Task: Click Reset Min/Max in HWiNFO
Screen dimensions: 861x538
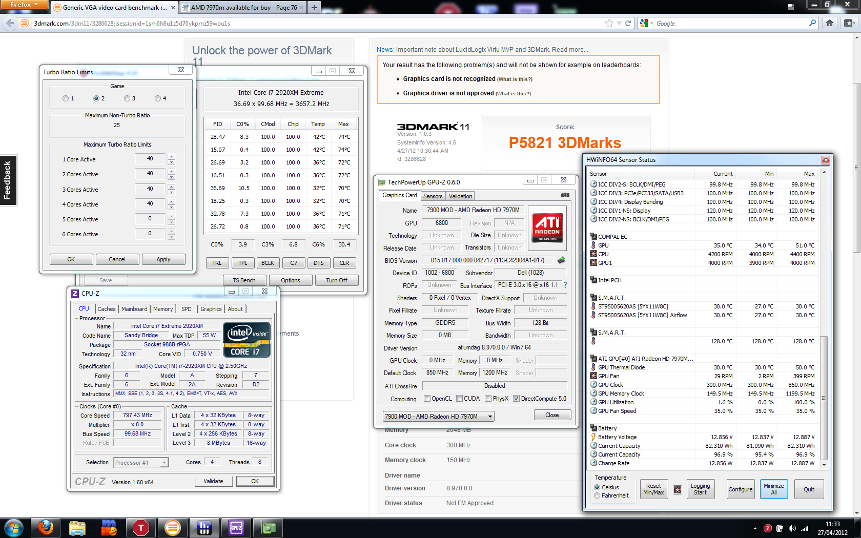Action: (x=653, y=489)
